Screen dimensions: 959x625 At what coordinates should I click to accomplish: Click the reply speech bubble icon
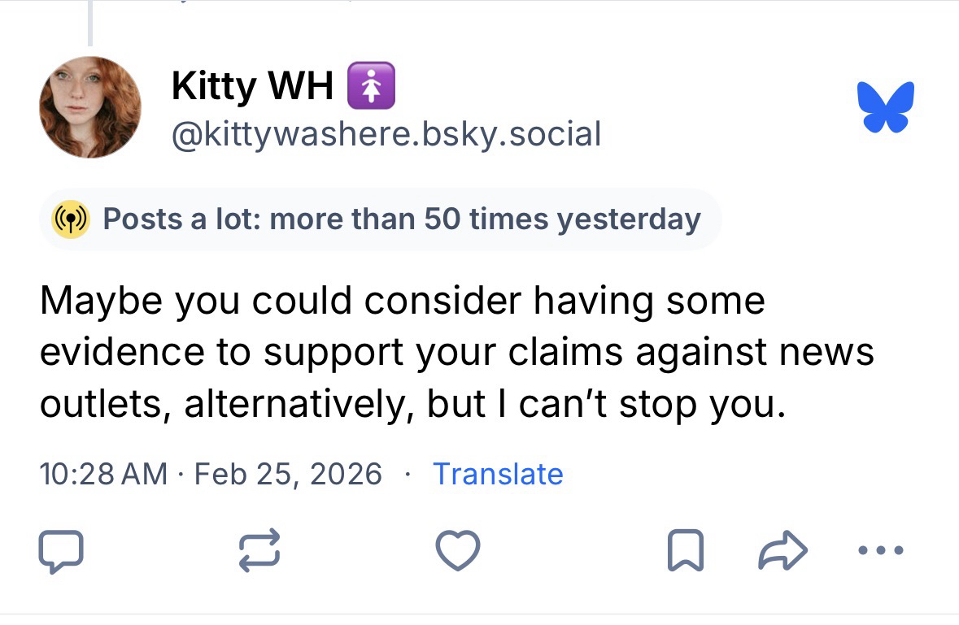[x=61, y=550]
